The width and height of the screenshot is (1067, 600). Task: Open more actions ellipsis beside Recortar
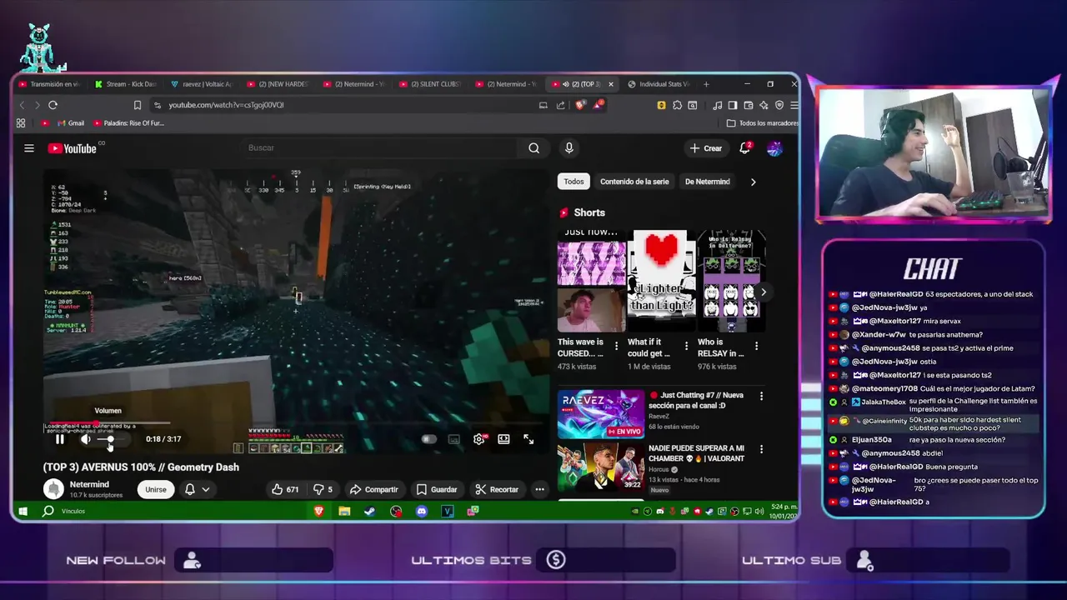point(540,489)
